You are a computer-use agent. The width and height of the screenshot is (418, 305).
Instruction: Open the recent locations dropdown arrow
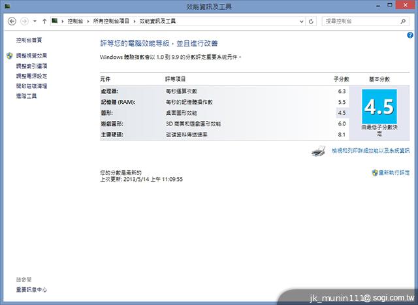coord(35,22)
